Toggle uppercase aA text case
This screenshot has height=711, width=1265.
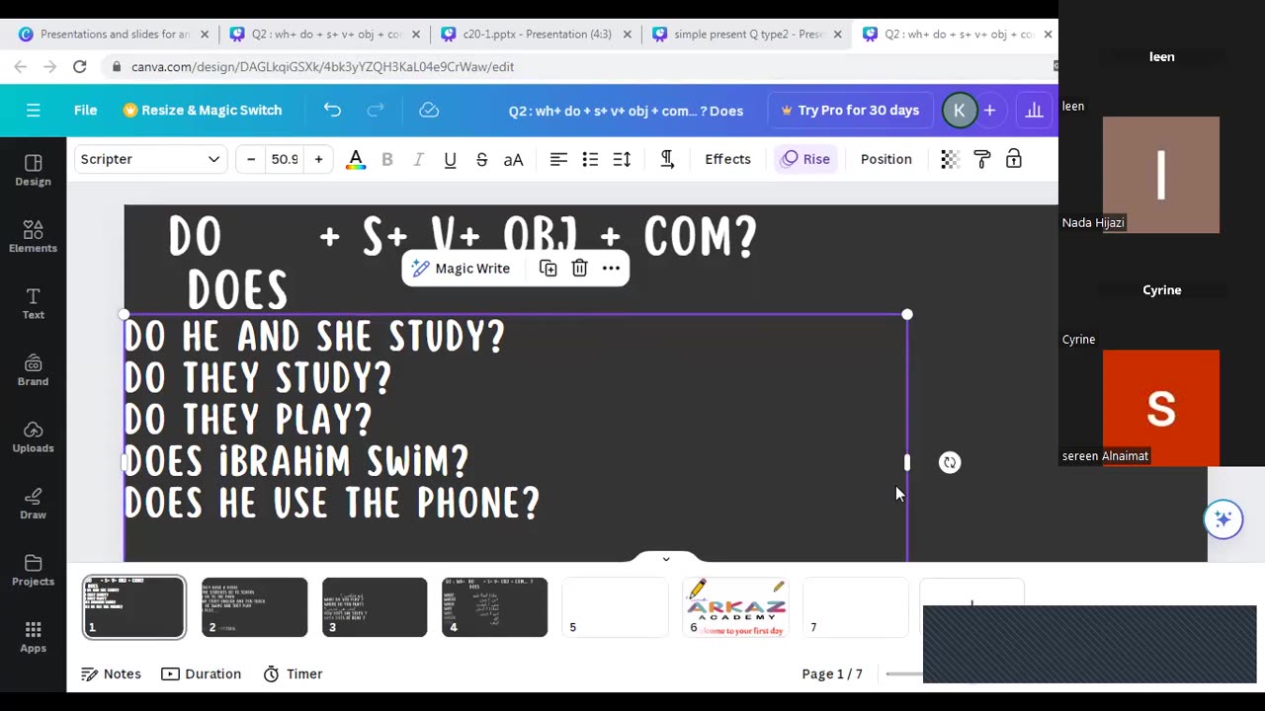click(x=513, y=159)
